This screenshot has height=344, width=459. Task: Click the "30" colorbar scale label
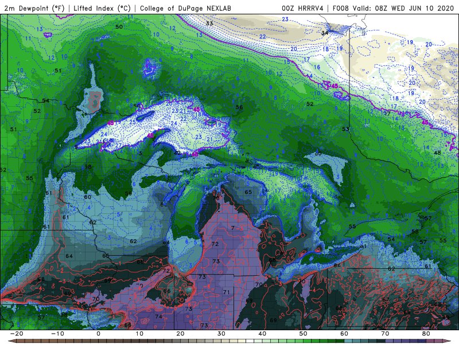pyautogui.click(x=221, y=334)
